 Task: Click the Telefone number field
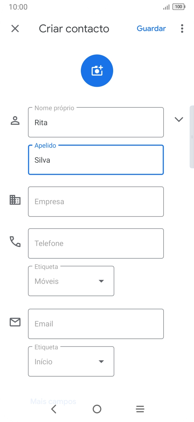(x=96, y=243)
